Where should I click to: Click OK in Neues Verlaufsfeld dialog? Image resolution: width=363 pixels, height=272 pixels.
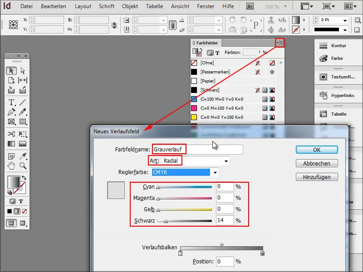tap(317, 150)
